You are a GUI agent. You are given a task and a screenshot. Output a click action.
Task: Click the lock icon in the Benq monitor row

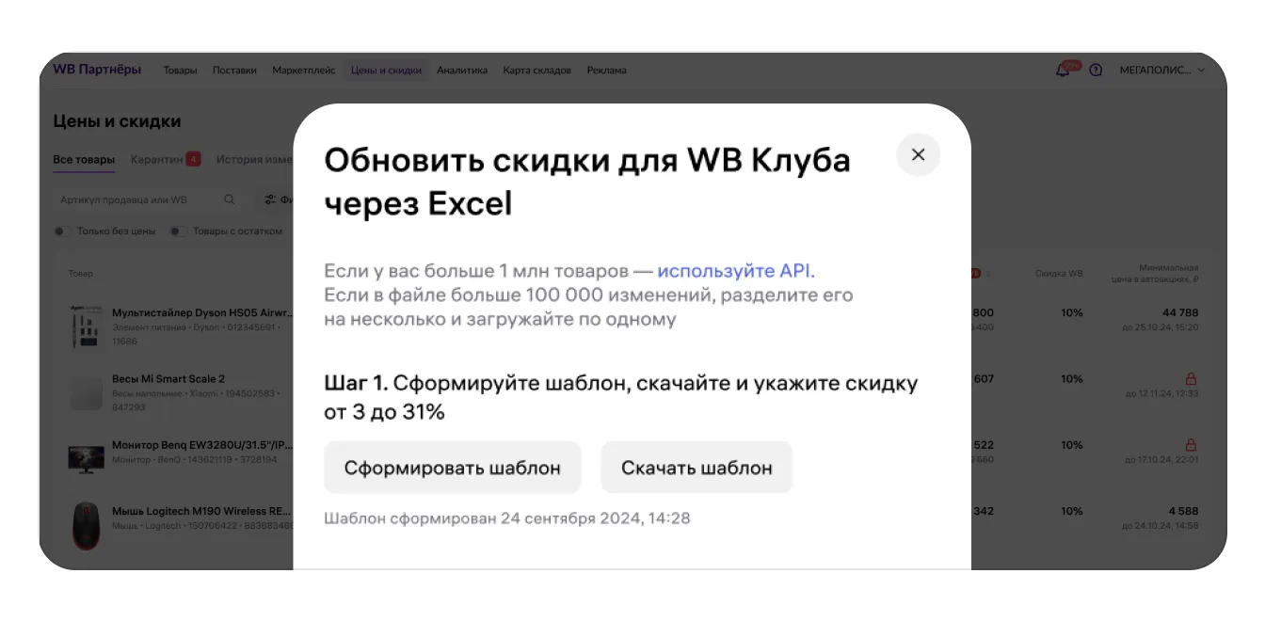(x=1191, y=444)
